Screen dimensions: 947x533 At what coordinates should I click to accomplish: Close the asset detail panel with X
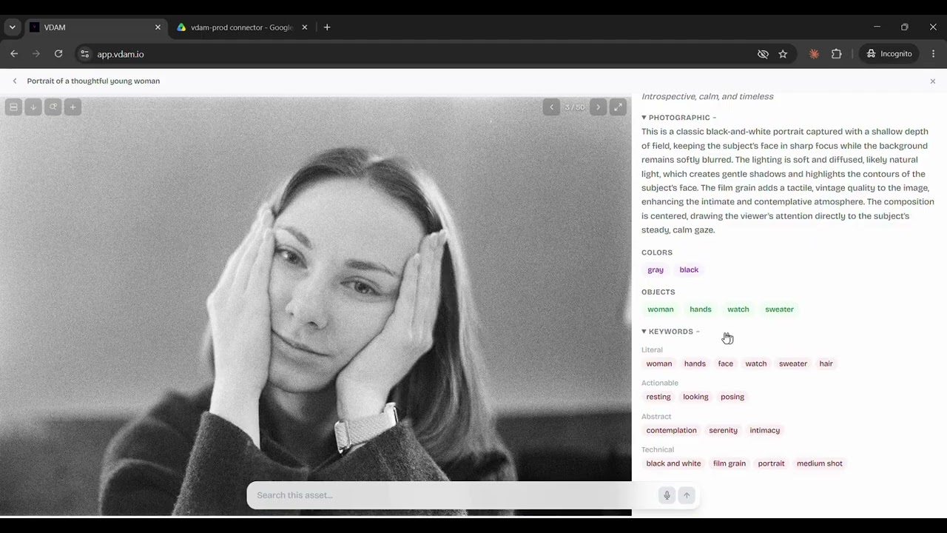click(x=932, y=81)
